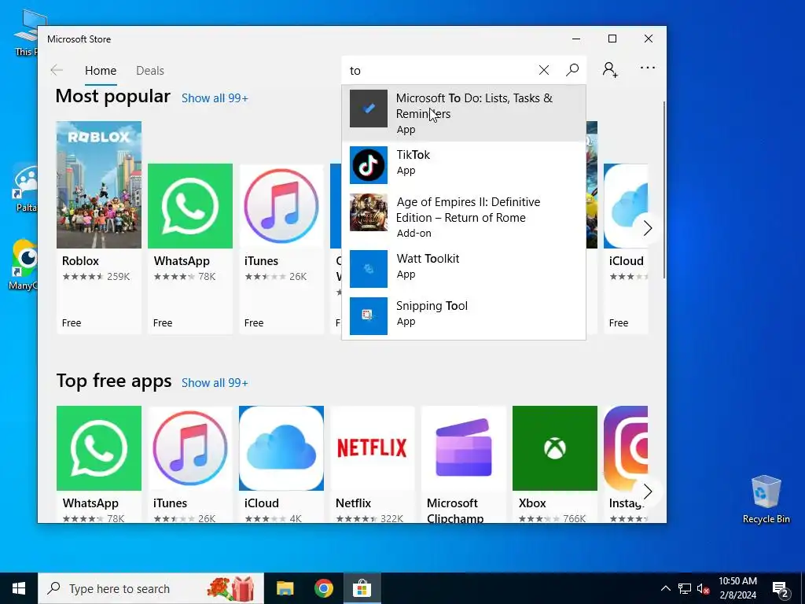
Task: Open the network status tray icon
Action: click(685, 588)
